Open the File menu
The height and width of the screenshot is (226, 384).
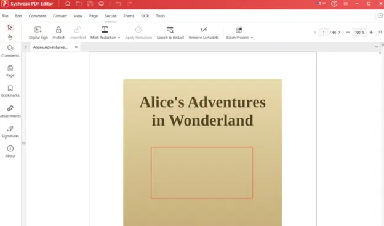point(5,16)
